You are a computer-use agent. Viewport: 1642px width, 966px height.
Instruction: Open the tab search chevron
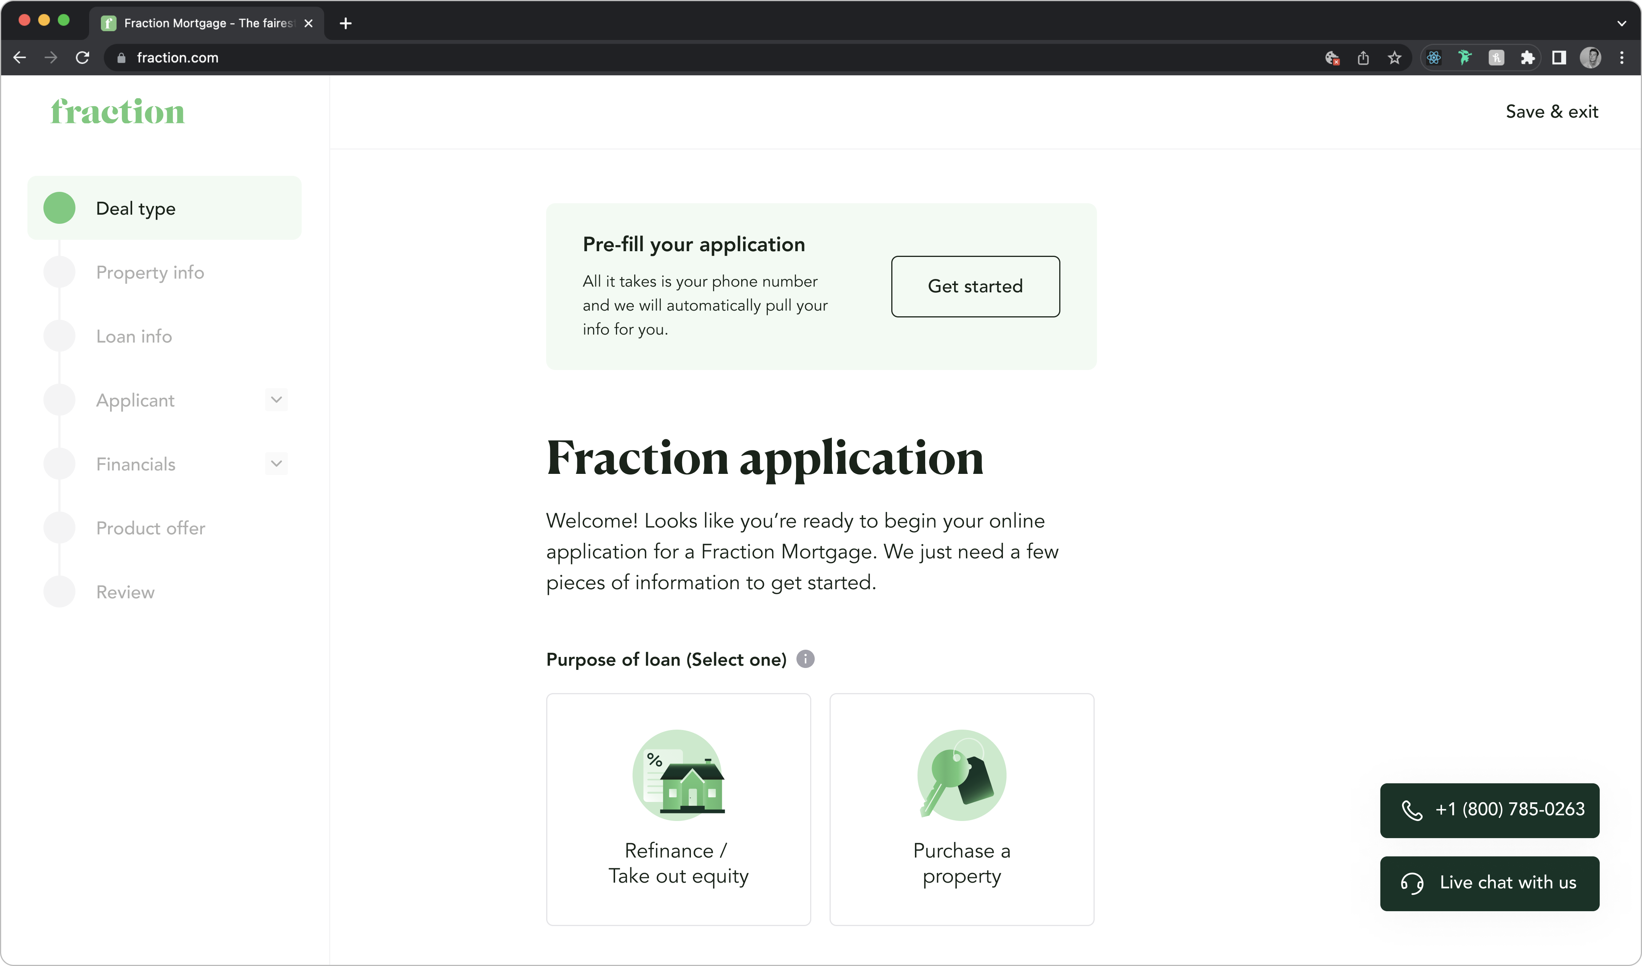coord(1622,24)
